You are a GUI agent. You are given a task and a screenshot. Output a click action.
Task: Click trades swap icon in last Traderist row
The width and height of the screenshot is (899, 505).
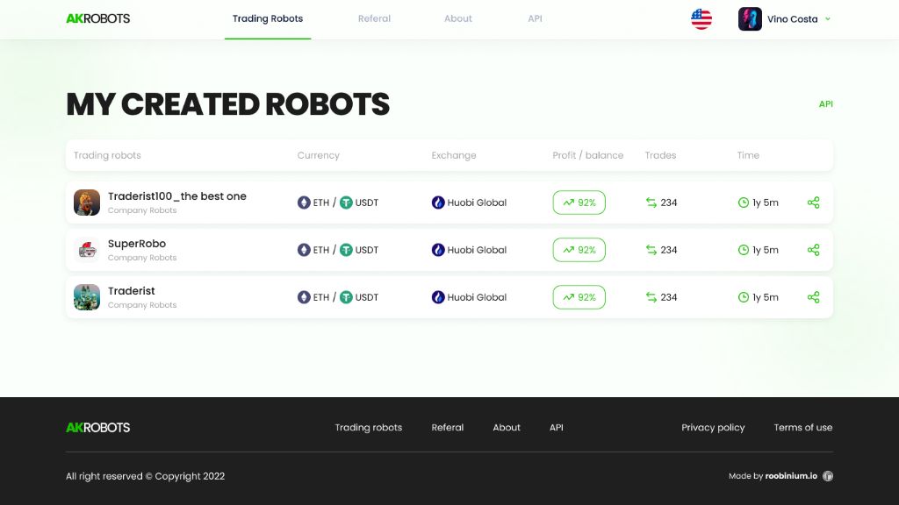tap(651, 298)
